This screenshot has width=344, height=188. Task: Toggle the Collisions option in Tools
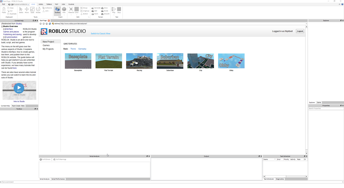47,8
